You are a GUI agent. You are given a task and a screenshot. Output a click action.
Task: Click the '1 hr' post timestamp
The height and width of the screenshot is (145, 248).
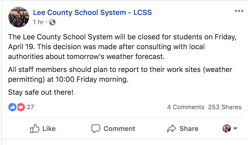coord(38,22)
